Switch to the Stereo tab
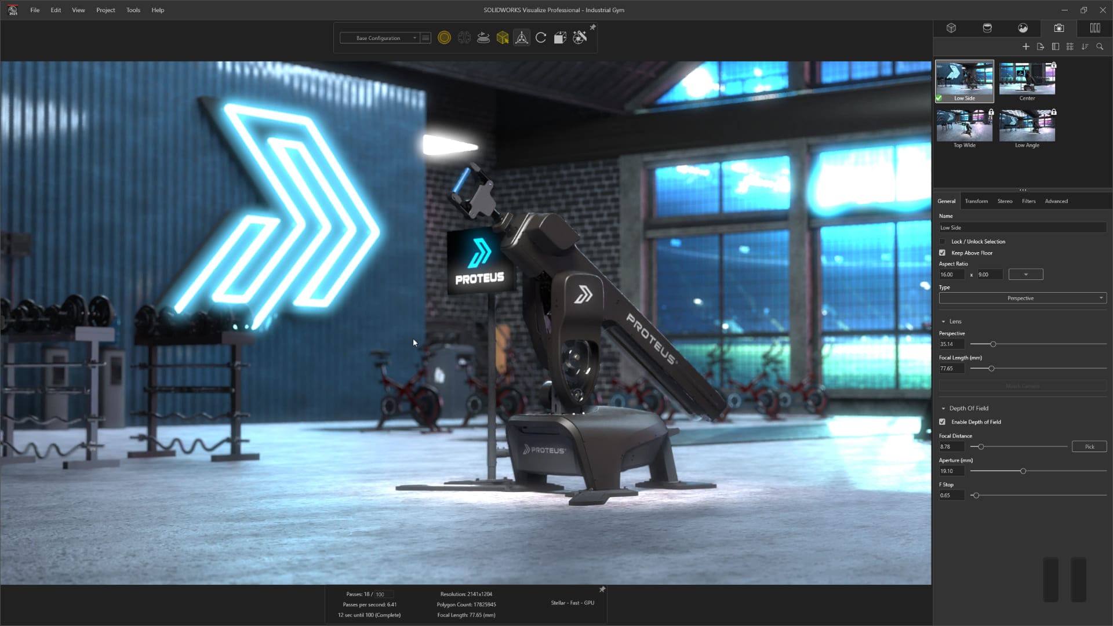This screenshot has height=626, width=1113. pyautogui.click(x=1005, y=201)
